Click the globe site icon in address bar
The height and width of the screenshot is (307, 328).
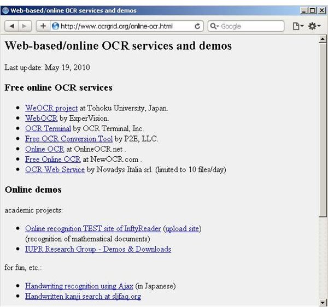(55, 26)
